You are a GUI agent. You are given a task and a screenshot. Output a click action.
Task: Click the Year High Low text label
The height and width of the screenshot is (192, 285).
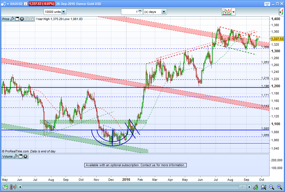(59, 19)
